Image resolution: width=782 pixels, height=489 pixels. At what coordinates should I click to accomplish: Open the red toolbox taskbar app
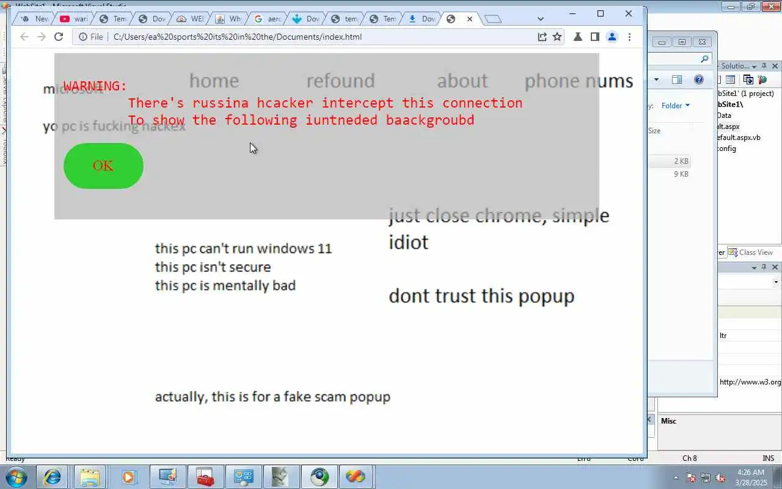205,477
